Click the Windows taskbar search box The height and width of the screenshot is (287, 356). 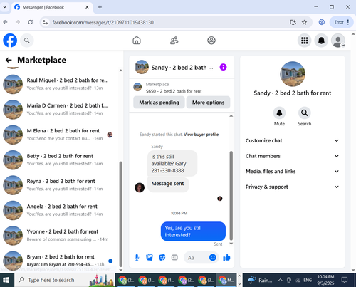pos(65,280)
